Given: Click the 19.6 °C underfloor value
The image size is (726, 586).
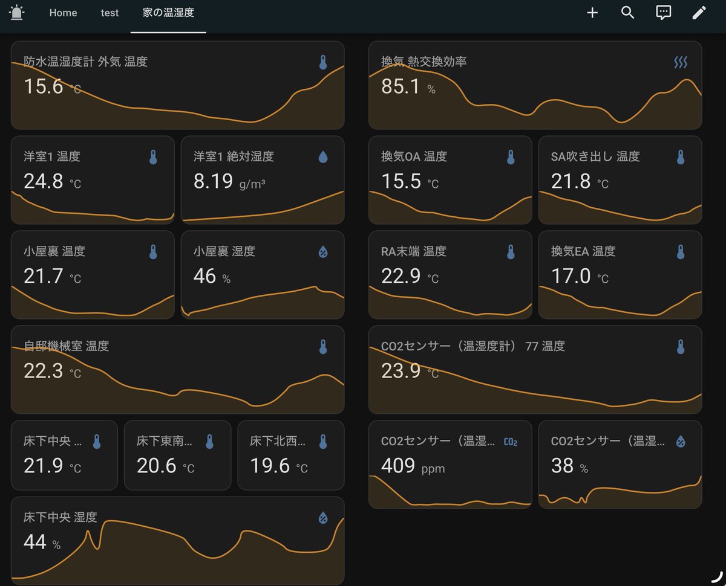Looking at the screenshot, I should tap(278, 466).
